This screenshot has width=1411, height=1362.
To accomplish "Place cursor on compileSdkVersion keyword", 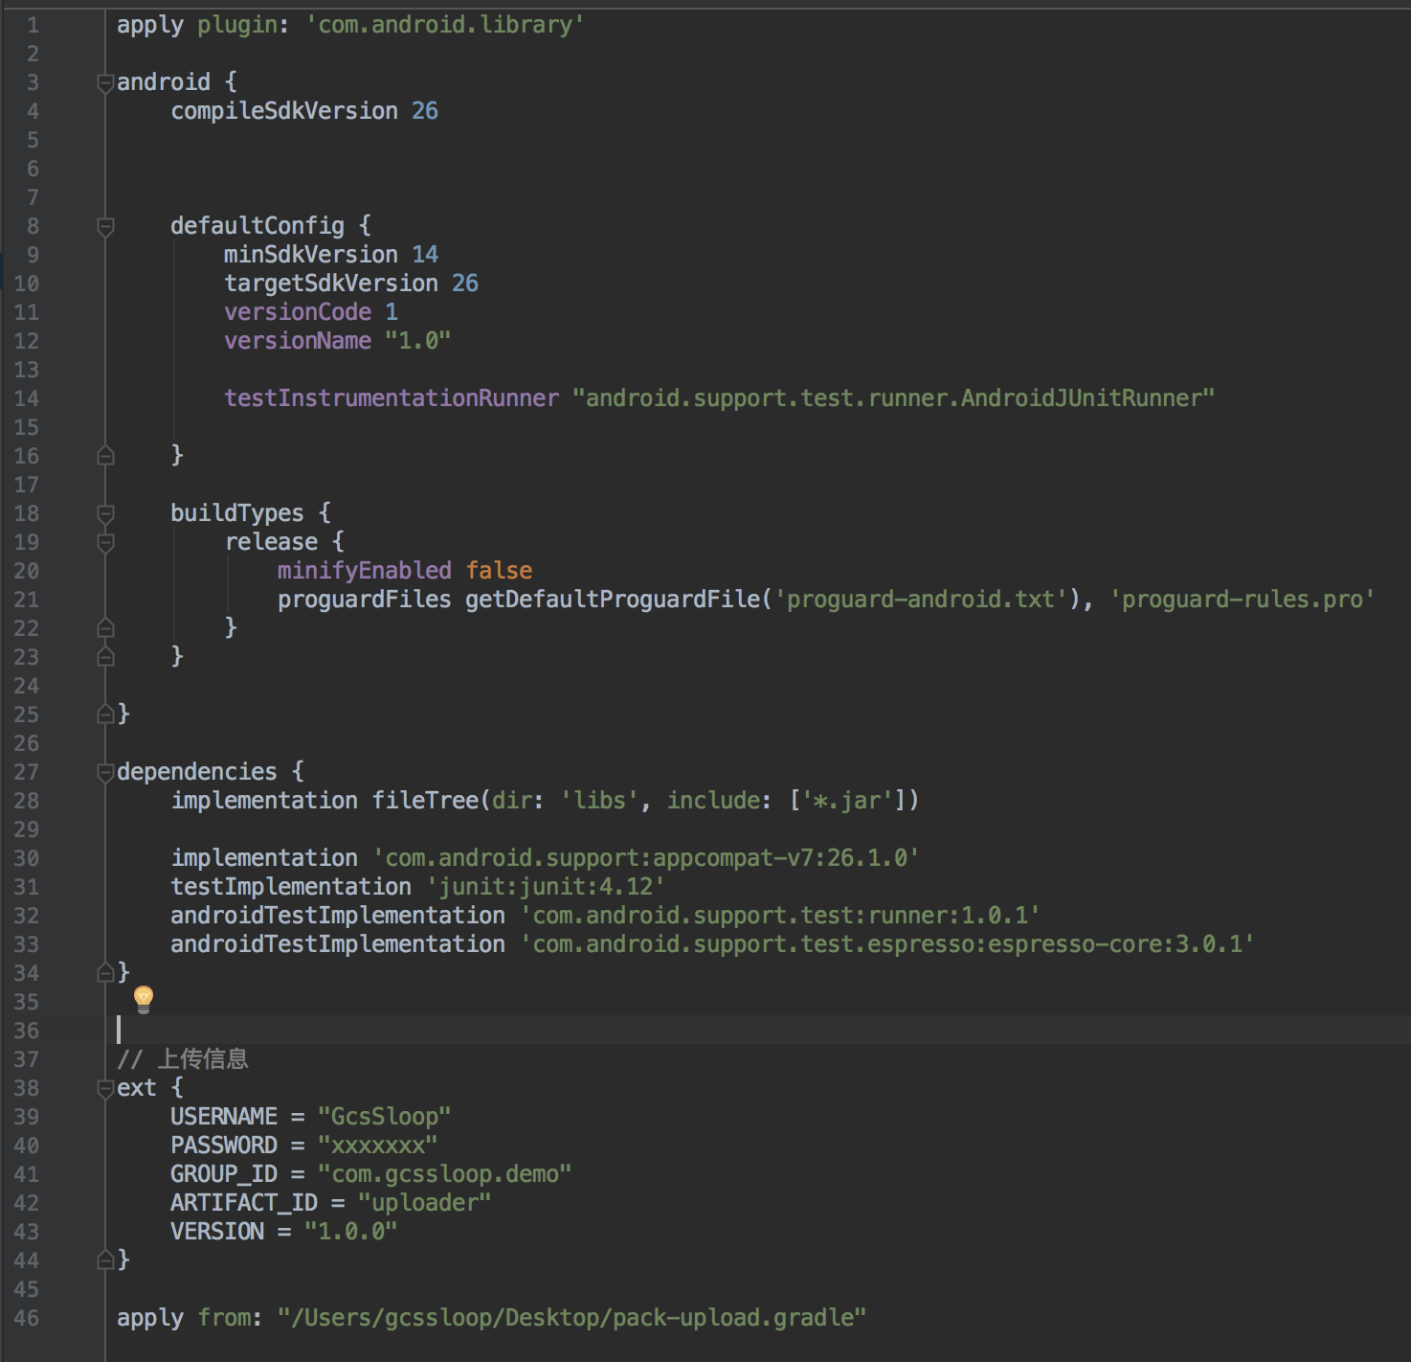I will [283, 111].
